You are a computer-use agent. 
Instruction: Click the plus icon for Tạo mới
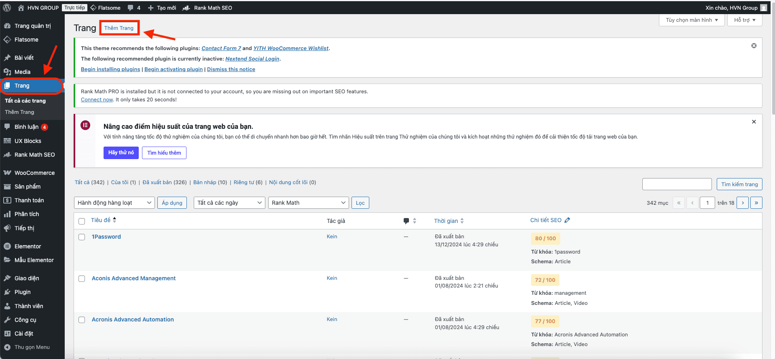(x=150, y=8)
